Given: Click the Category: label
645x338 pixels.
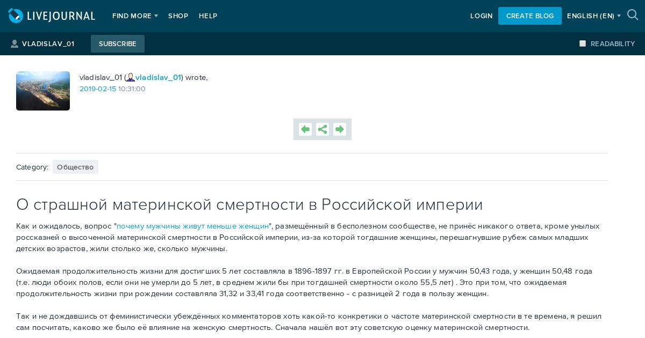Looking at the screenshot, I should tap(32, 167).
